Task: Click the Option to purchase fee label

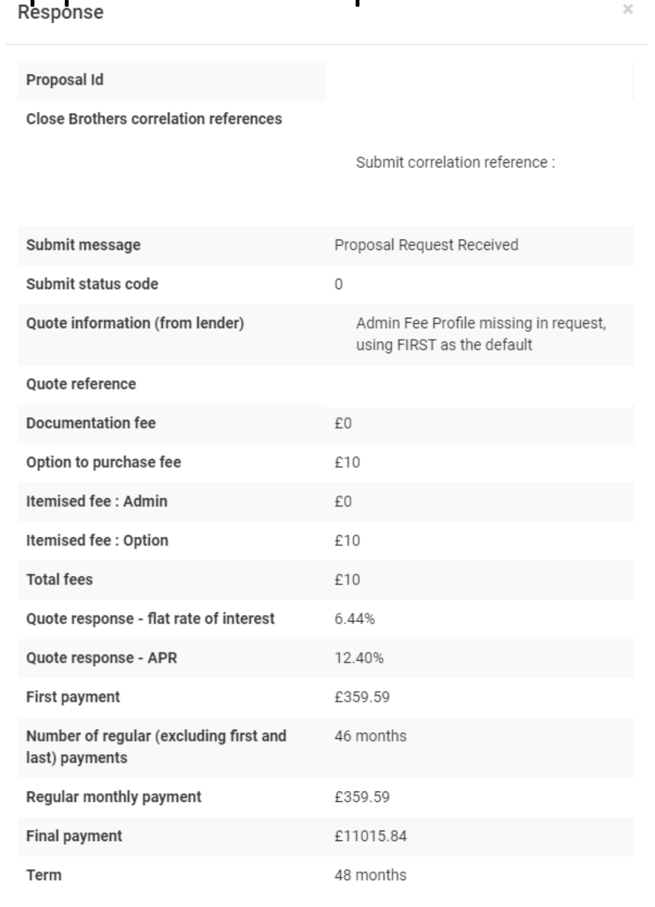Action: (x=103, y=463)
